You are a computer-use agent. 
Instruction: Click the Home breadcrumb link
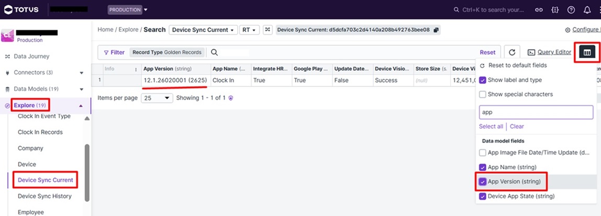[x=105, y=29]
